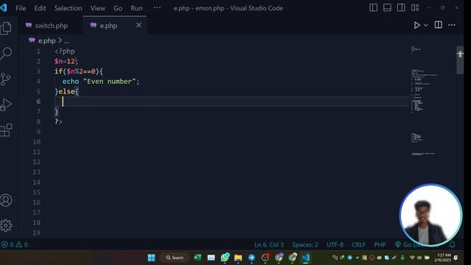This screenshot has height=265, width=471.
Task: Open Excel from the taskbar
Action: [x=197, y=258]
